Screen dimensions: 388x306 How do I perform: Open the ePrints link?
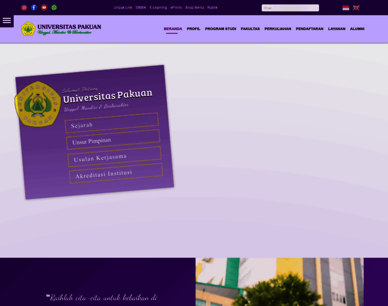[176, 8]
